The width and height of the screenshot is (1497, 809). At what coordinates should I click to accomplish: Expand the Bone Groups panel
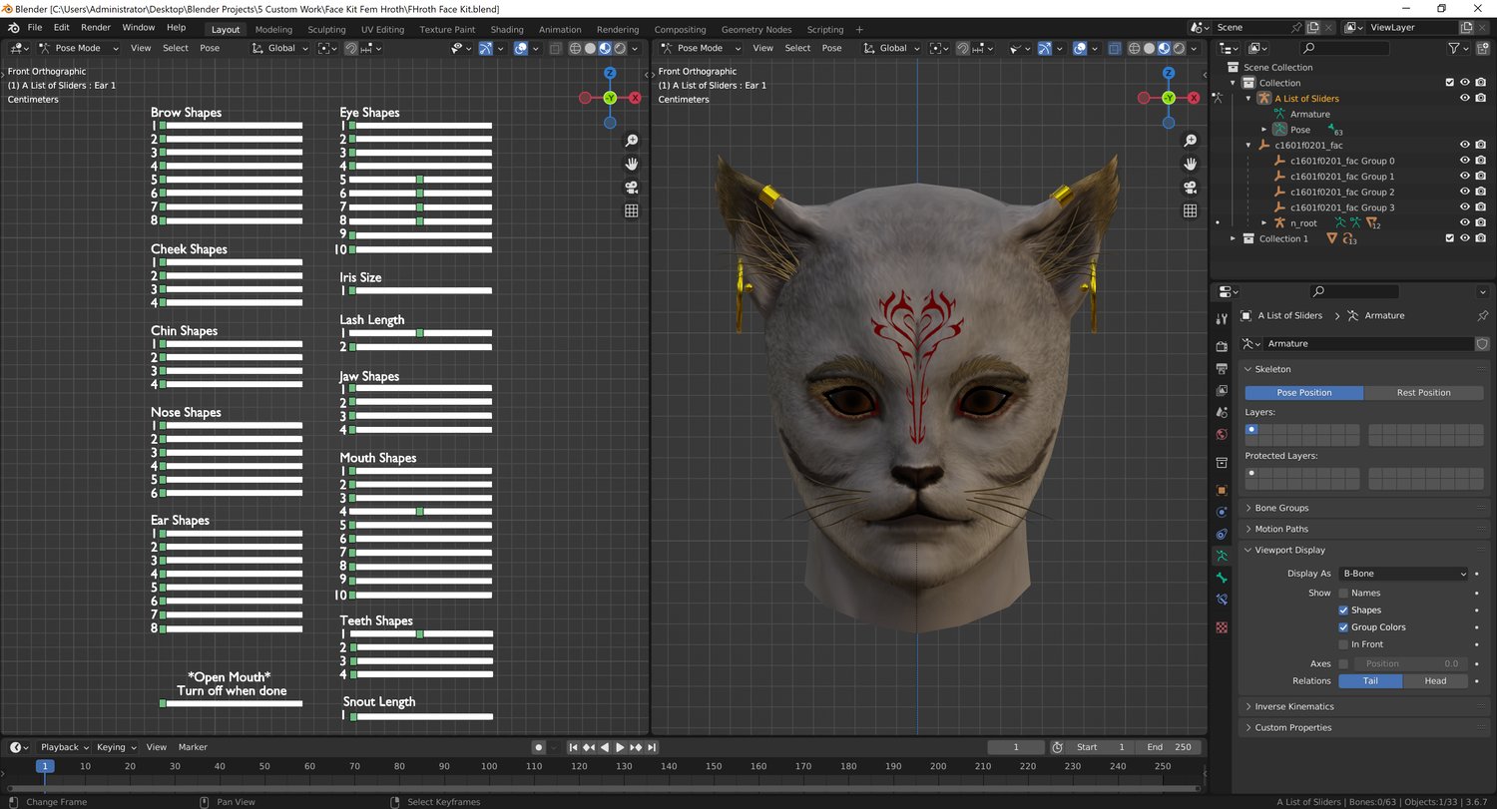[x=1281, y=508]
